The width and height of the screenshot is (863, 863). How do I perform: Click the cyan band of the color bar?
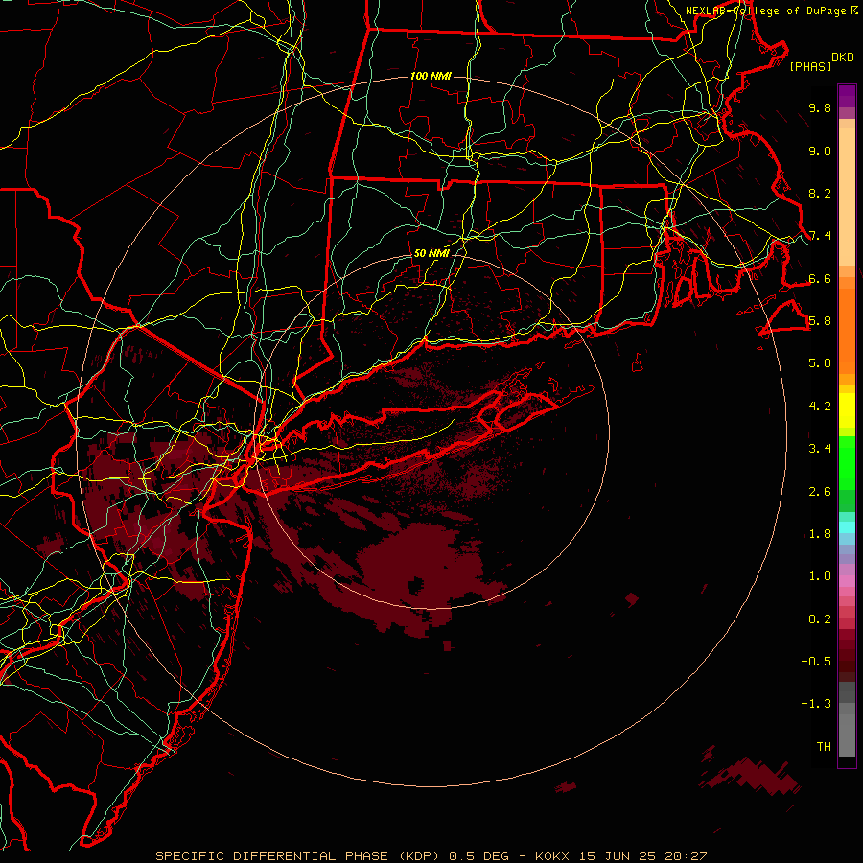847,527
